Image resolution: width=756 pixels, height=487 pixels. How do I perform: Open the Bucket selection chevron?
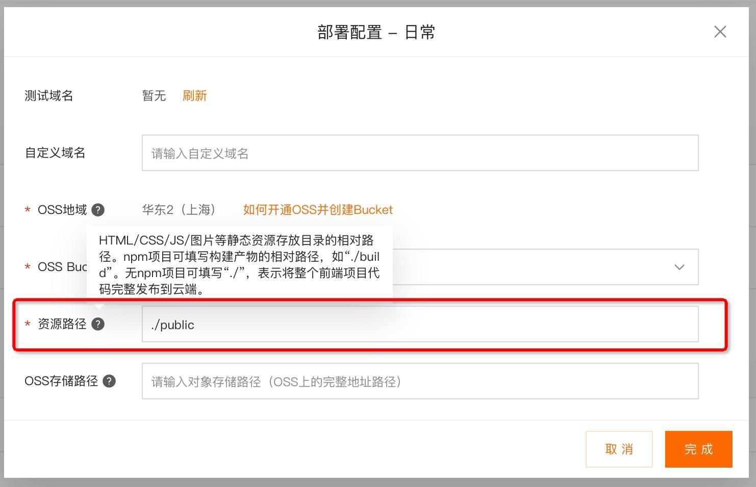click(x=679, y=267)
